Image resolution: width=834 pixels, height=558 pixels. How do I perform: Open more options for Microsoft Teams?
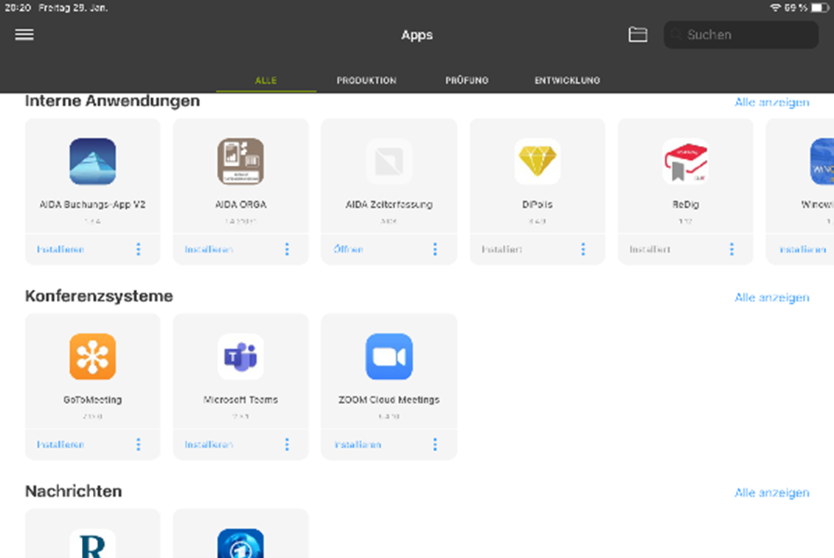point(287,444)
